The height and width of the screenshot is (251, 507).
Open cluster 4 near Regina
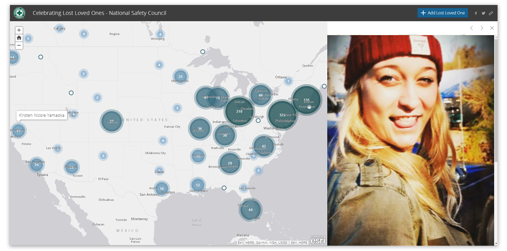click(x=84, y=34)
